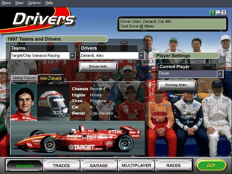Open the Driving Aids dialog
This screenshot has width=232, height=174.
[177, 85]
